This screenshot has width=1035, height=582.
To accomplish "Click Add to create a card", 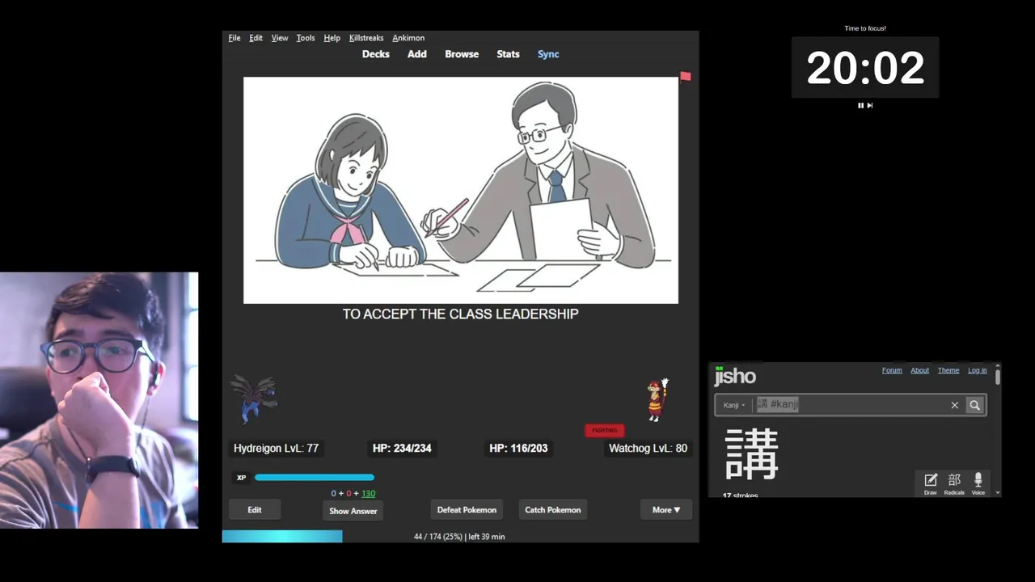I will coord(416,54).
